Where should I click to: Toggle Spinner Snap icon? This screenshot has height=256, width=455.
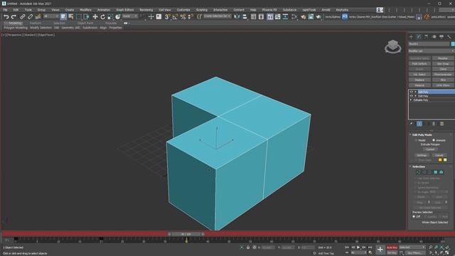coord(191,17)
